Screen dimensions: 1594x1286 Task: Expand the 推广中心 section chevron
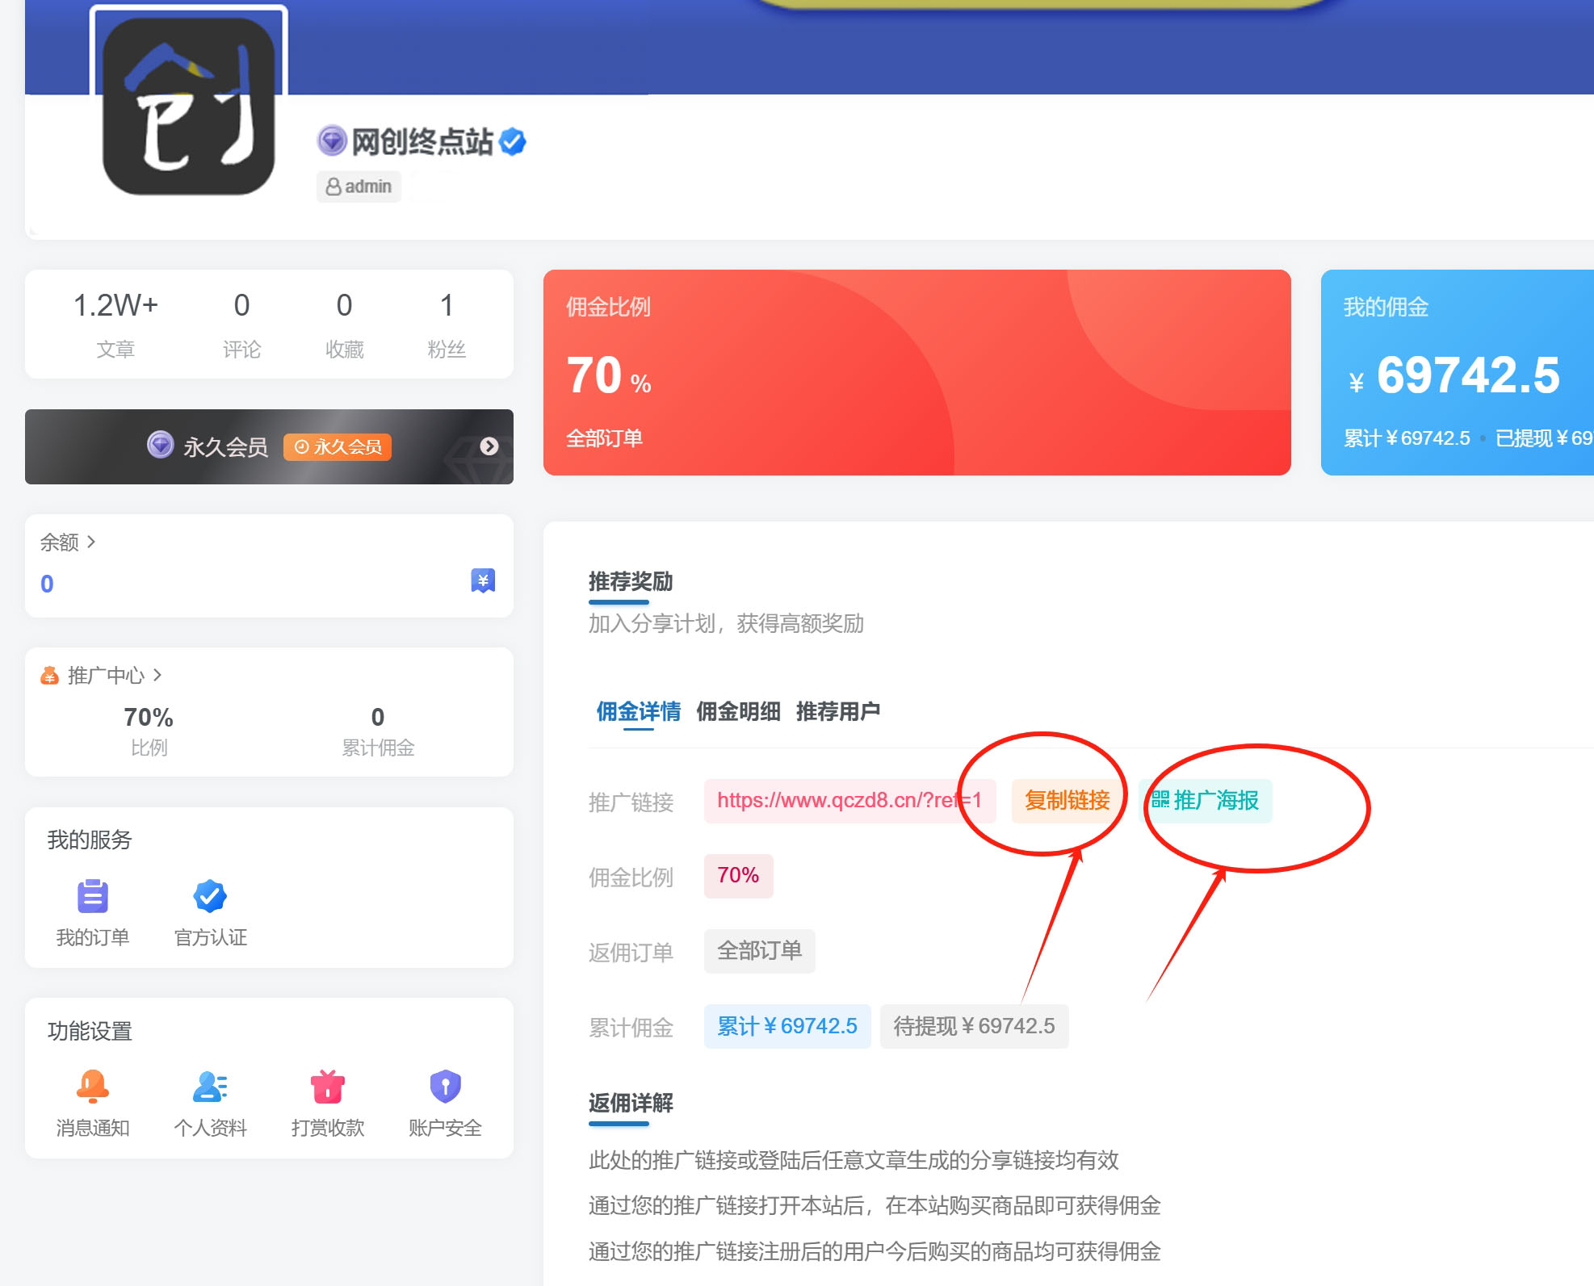[158, 675]
